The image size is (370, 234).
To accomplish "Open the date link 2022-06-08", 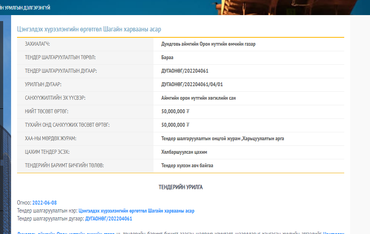I will [x=44, y=203].
